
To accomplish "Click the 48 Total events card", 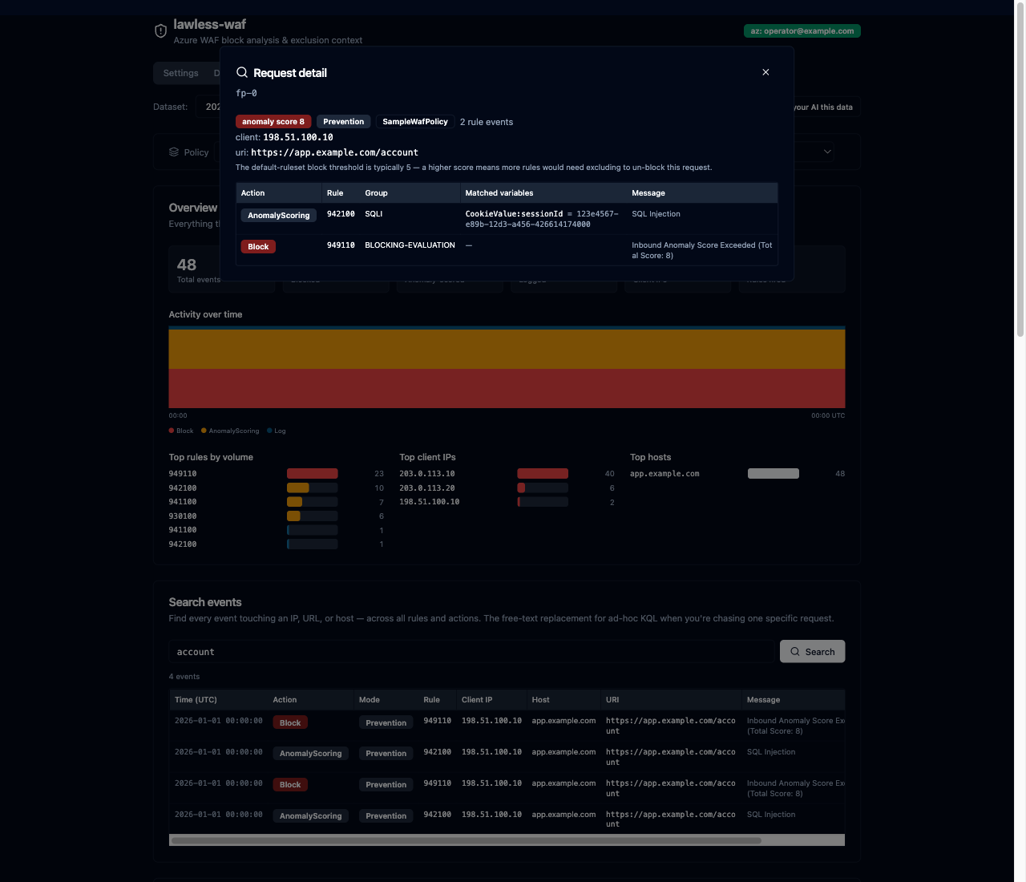I will (x=221, y=269).
